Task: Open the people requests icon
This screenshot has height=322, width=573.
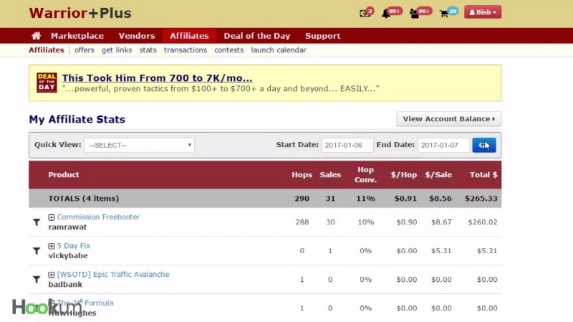Action: pos(420,12)
